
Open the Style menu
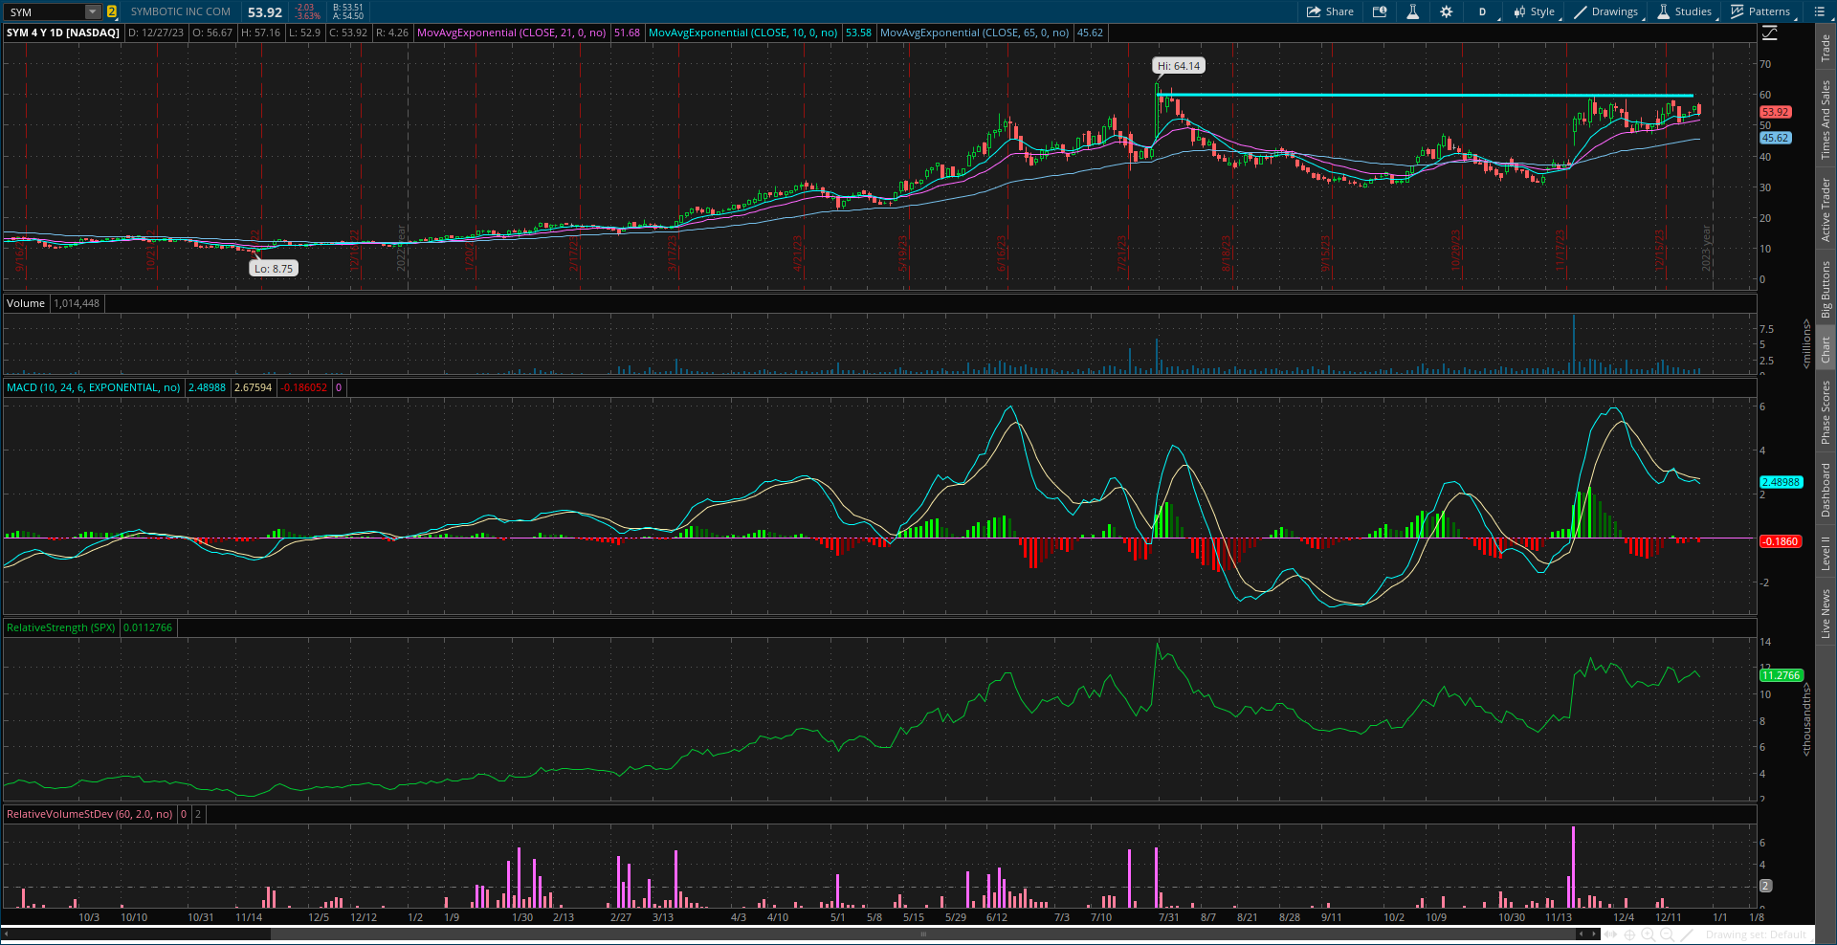click(1534, 11)
